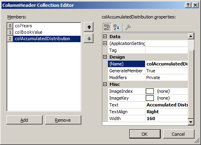The height and width of the screenshot is (145, 201).
Task: Sort properties alphabetically
Action: click(x=116, y=27)
